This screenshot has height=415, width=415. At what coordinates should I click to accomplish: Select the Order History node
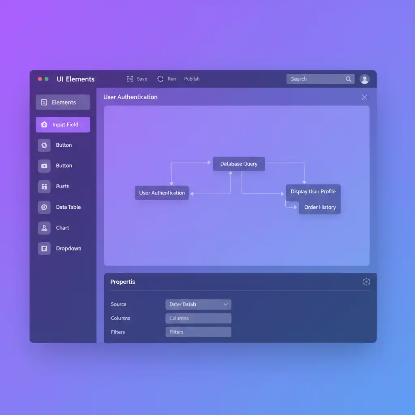point(320,207)
